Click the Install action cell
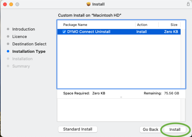This screenshot has width=192, height=137. coord(141,32)
